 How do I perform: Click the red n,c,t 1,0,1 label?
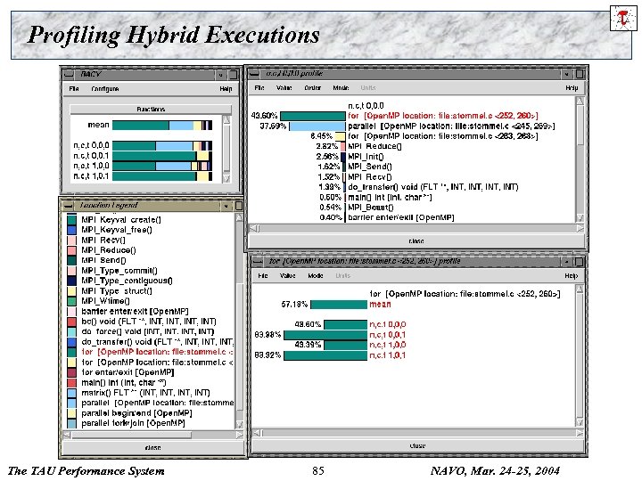[387, 355]
